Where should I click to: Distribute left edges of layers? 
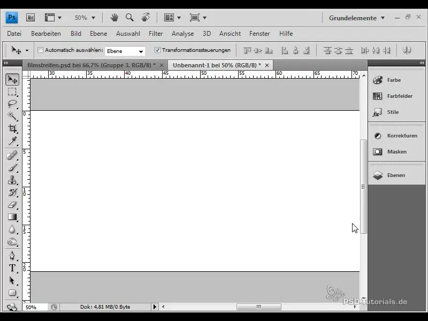pos(365,50)
